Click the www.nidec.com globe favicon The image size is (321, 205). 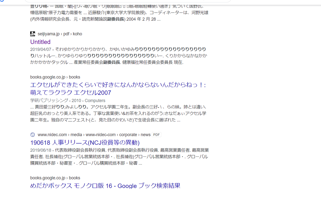(33, 135)
